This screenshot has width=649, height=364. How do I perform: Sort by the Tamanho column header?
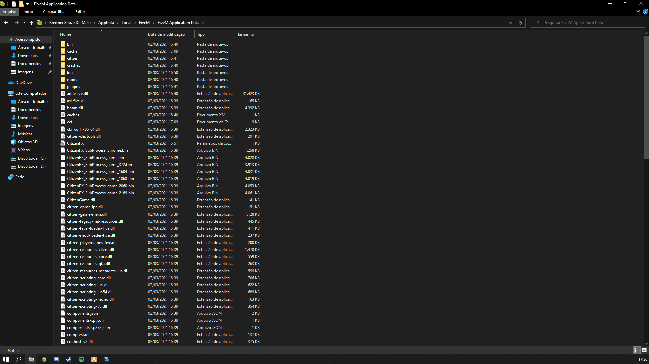(x=246, y=34)
